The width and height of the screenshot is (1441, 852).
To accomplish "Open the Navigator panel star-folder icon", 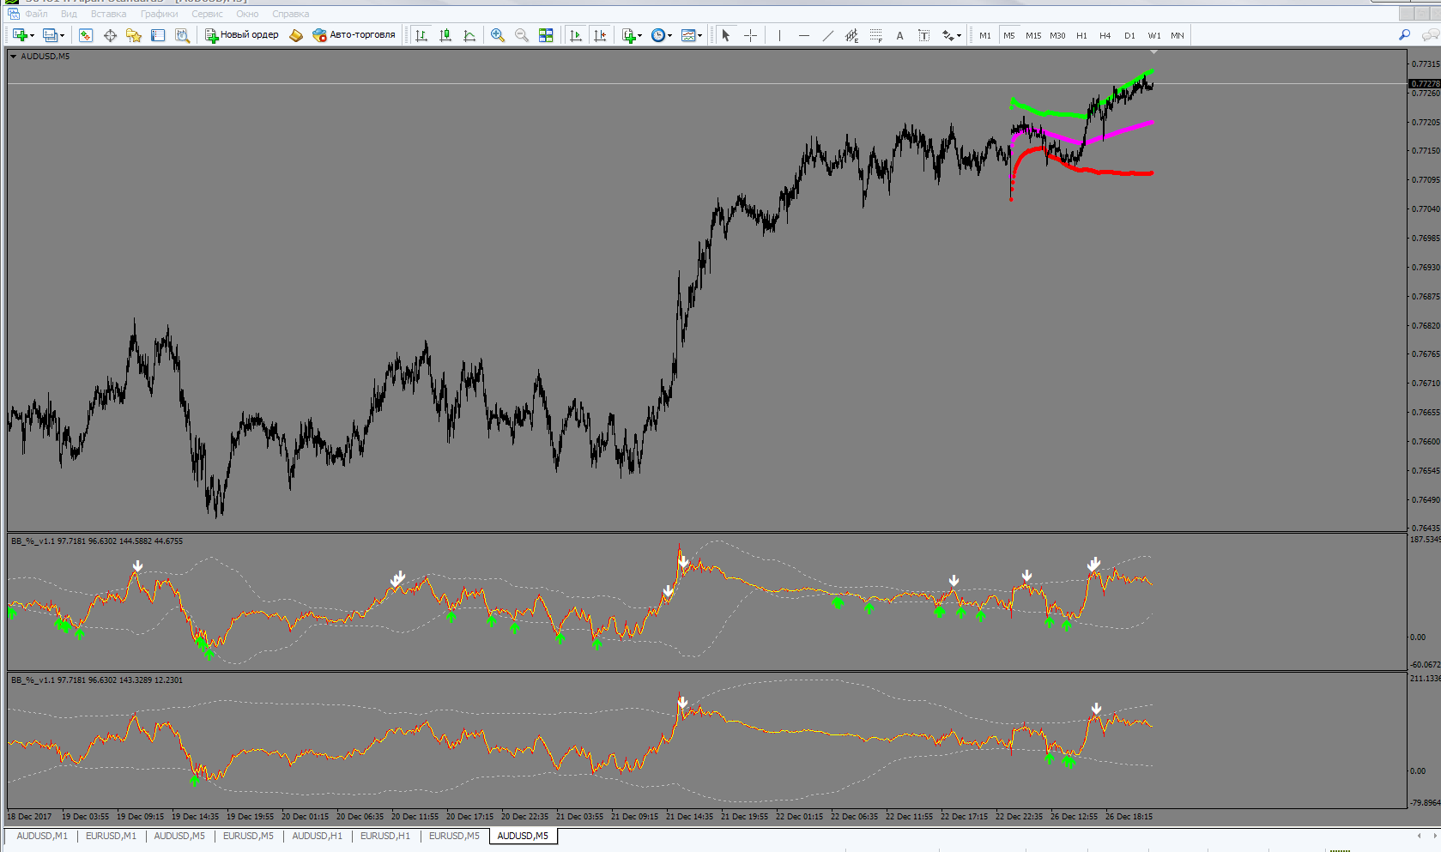I will tap(134, 35).
